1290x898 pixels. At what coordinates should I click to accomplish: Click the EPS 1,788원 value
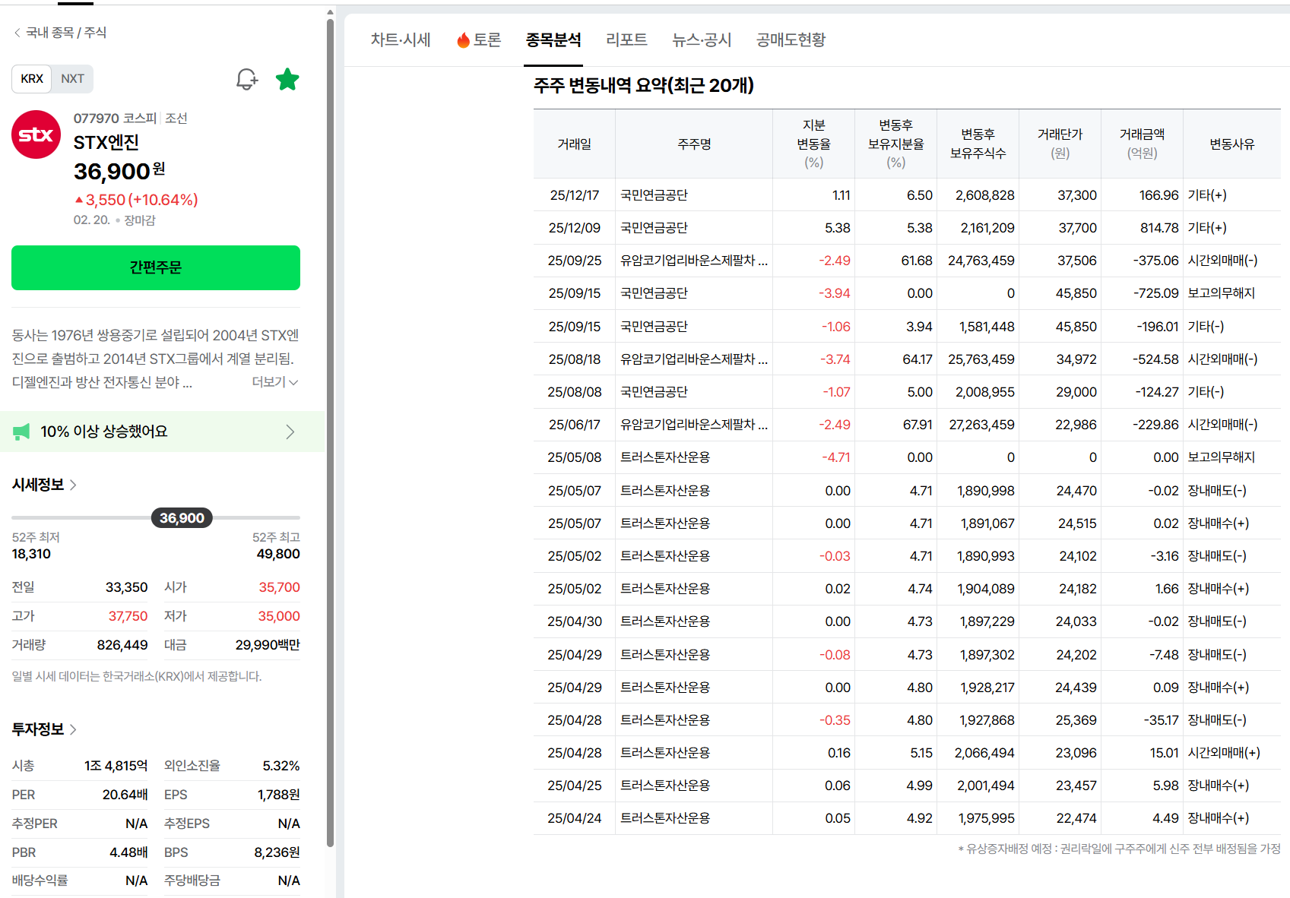tap(278, 795)
